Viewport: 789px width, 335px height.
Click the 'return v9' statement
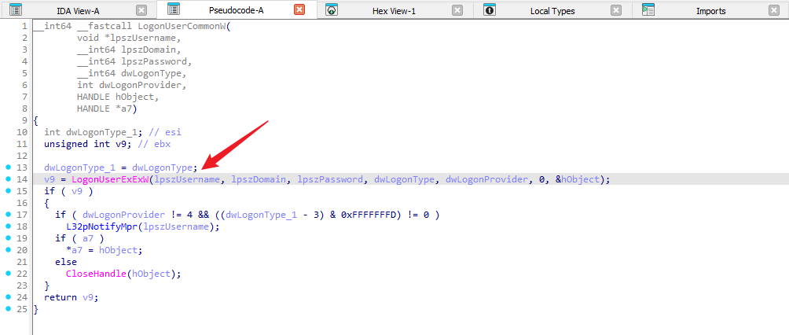(x=72, y=297)
